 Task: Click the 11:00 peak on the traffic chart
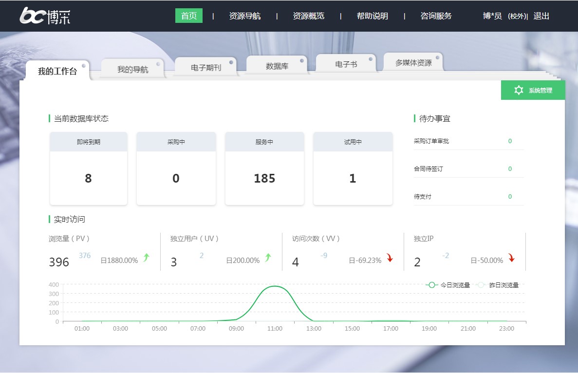click(275, 286)
